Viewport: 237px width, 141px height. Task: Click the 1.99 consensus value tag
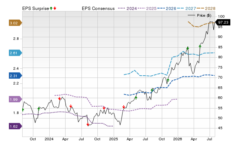pos(16,99)
